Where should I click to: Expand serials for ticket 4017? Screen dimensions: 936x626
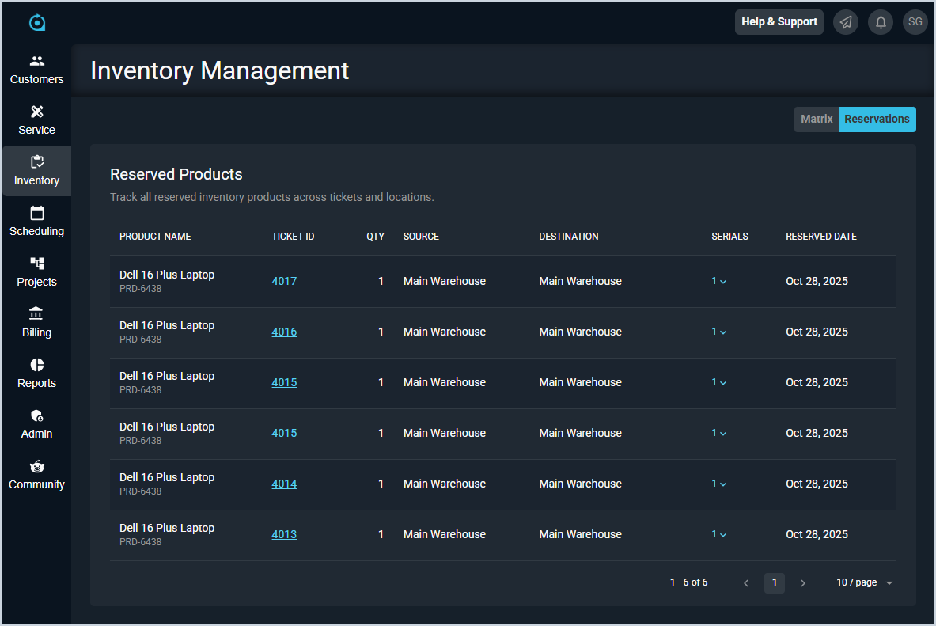click(x=718, y=281)
